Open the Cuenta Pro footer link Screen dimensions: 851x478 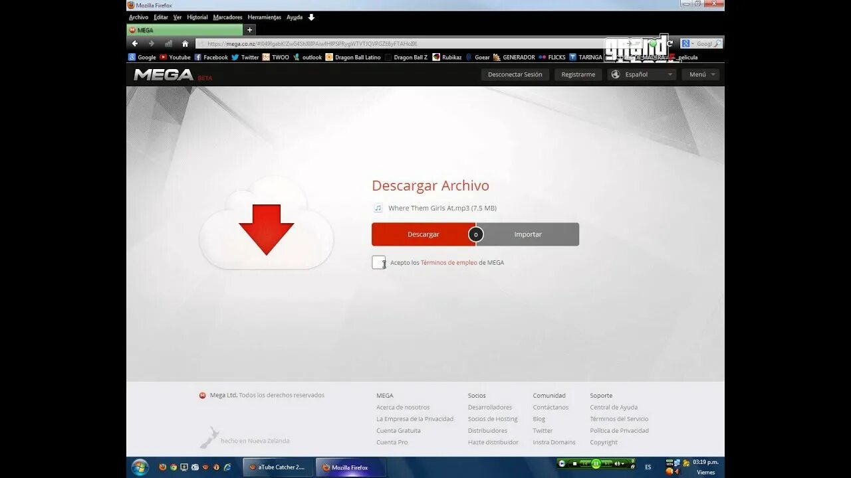392,442
